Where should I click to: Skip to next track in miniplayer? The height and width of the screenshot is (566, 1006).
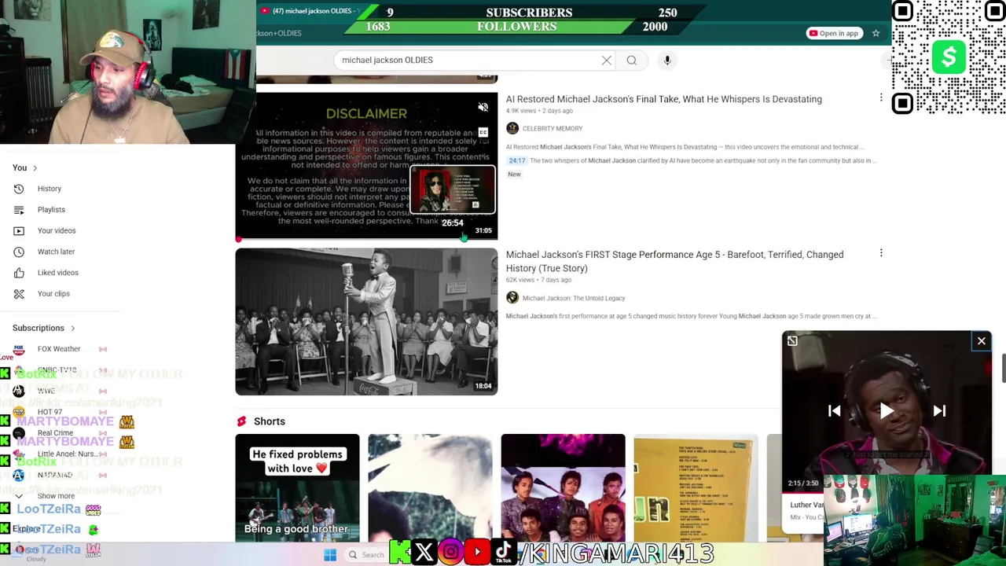[939, 410]
